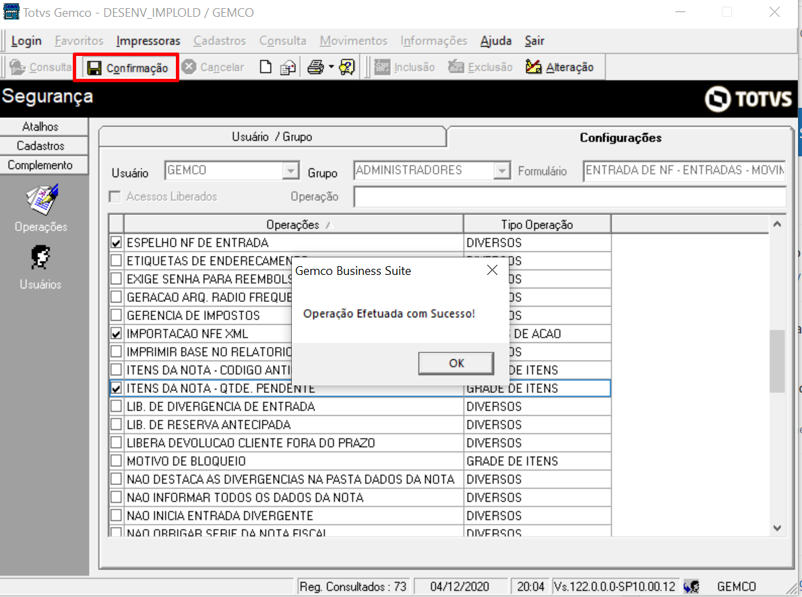Viewport: 802px width, 597px height.
Task: Click the help question mark toolbar icon
Action: tap(347, 67)
